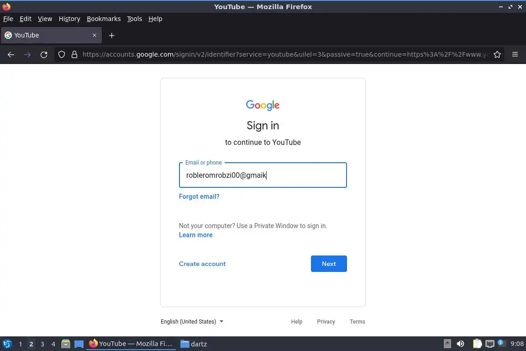Focus the Email or phone field
526x351 pixels.
pyautogui.click(x=263, y=175)
